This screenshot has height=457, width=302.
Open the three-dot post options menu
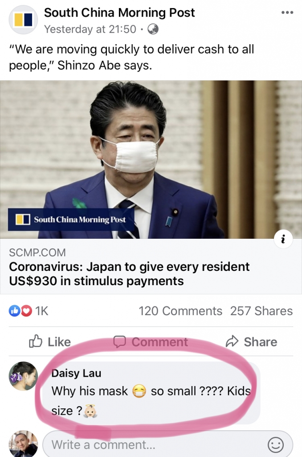click(287, 12)
